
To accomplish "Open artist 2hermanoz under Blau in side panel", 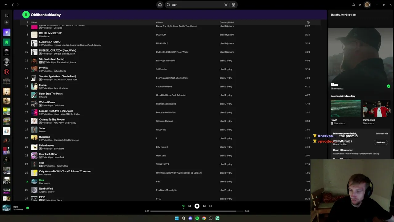I will (x=337, y=89).
